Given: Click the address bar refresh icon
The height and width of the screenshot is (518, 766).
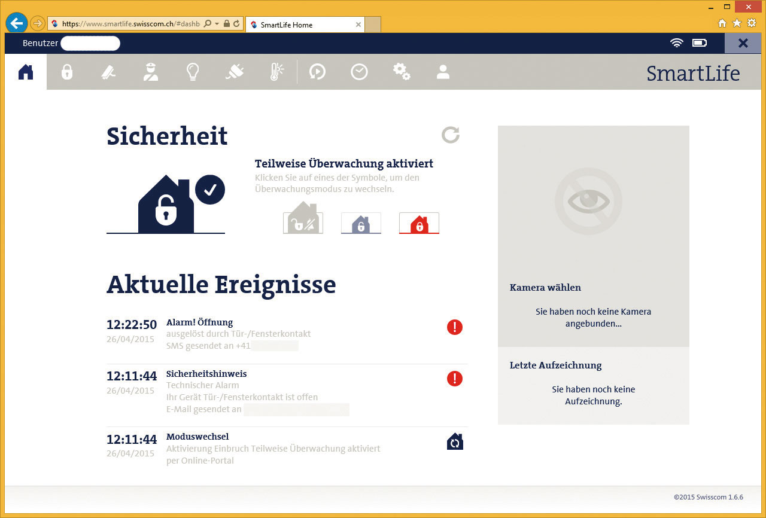Looking at the screenshot, I should [236, 24].
